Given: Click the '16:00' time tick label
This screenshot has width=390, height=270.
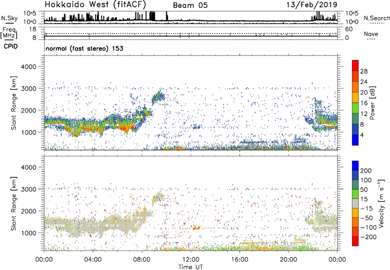Looking at the screenshot, I should 239,260.
